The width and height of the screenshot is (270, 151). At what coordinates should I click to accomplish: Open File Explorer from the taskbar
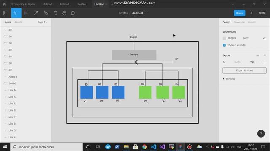coord(126,147)
